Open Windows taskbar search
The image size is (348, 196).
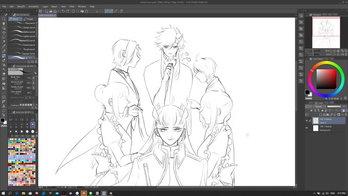(10, 193)
